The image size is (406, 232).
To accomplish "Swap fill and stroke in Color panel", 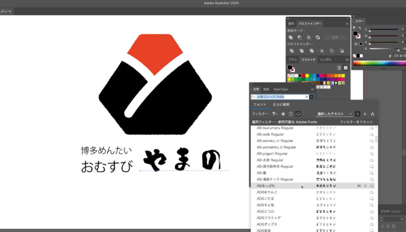I will (x=359, y=28).
